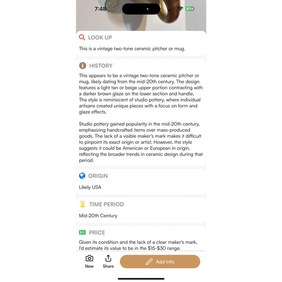
Task: Select the HISTORY section heading
Action: (x=101, y=66)
